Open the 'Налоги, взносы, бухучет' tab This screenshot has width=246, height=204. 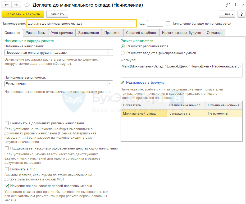[x=182, y=33]
